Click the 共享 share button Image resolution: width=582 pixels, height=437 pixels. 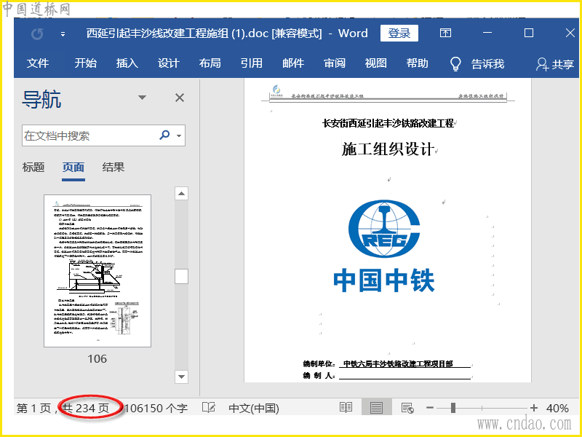555,64
